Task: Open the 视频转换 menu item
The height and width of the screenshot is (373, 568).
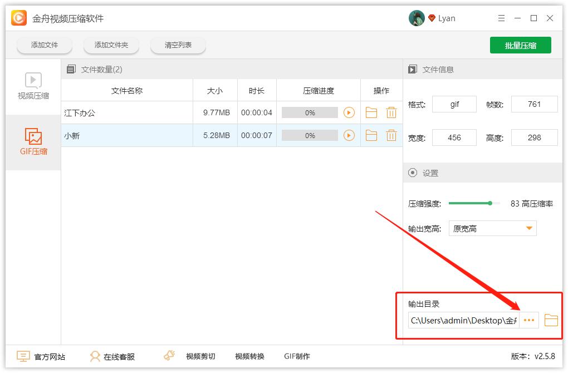Action: (x=249, y=356)
